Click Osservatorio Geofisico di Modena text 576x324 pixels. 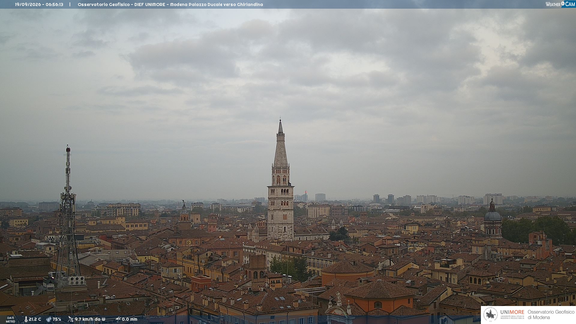(551, 314)
